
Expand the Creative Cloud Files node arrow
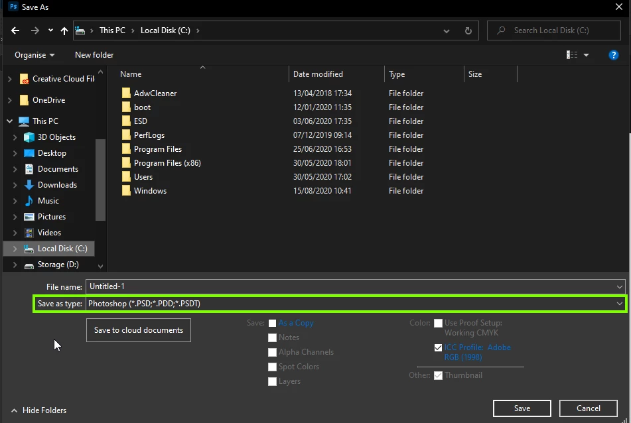pos(10,79)
